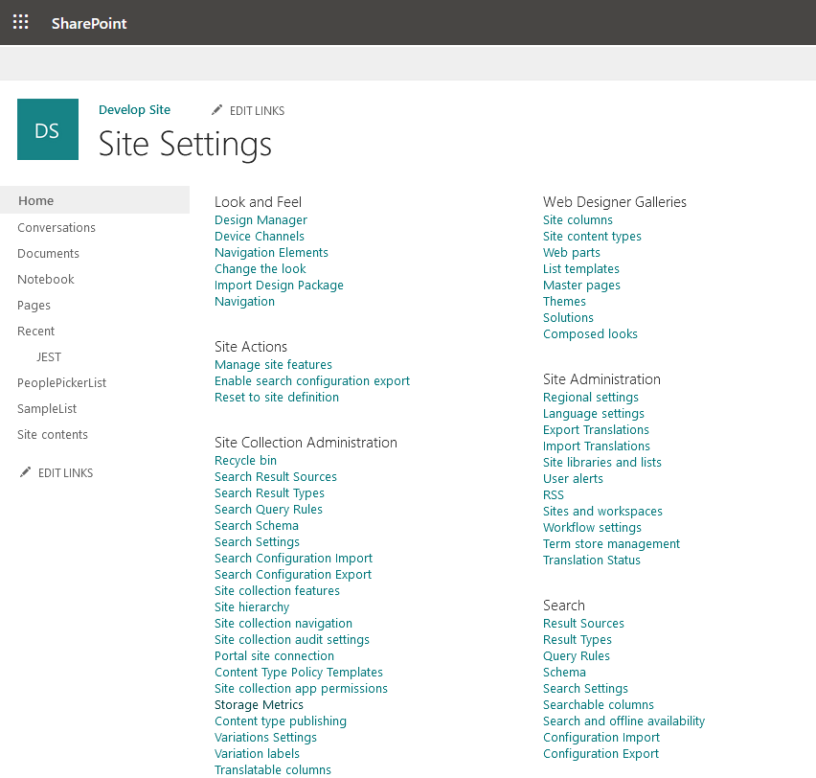
Task: Open JEST under Recent
Action: click(49, 357)
